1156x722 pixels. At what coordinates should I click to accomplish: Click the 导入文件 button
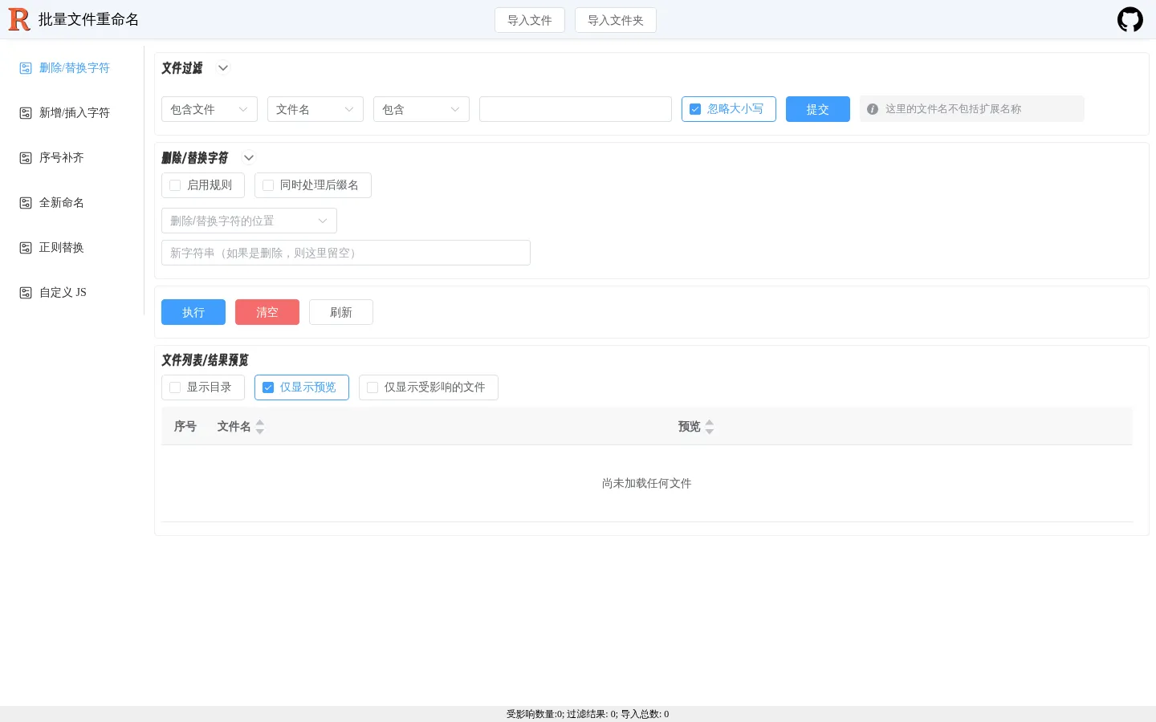coord(530,20)
